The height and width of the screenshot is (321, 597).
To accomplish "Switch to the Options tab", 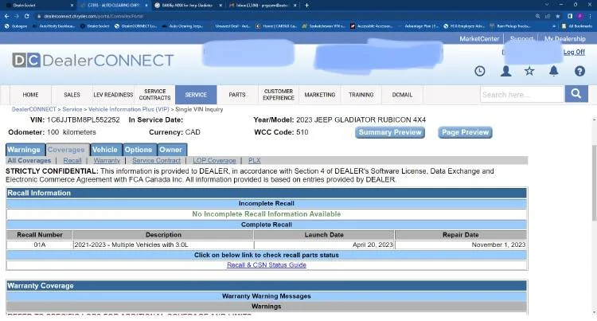I will (139, 150).
